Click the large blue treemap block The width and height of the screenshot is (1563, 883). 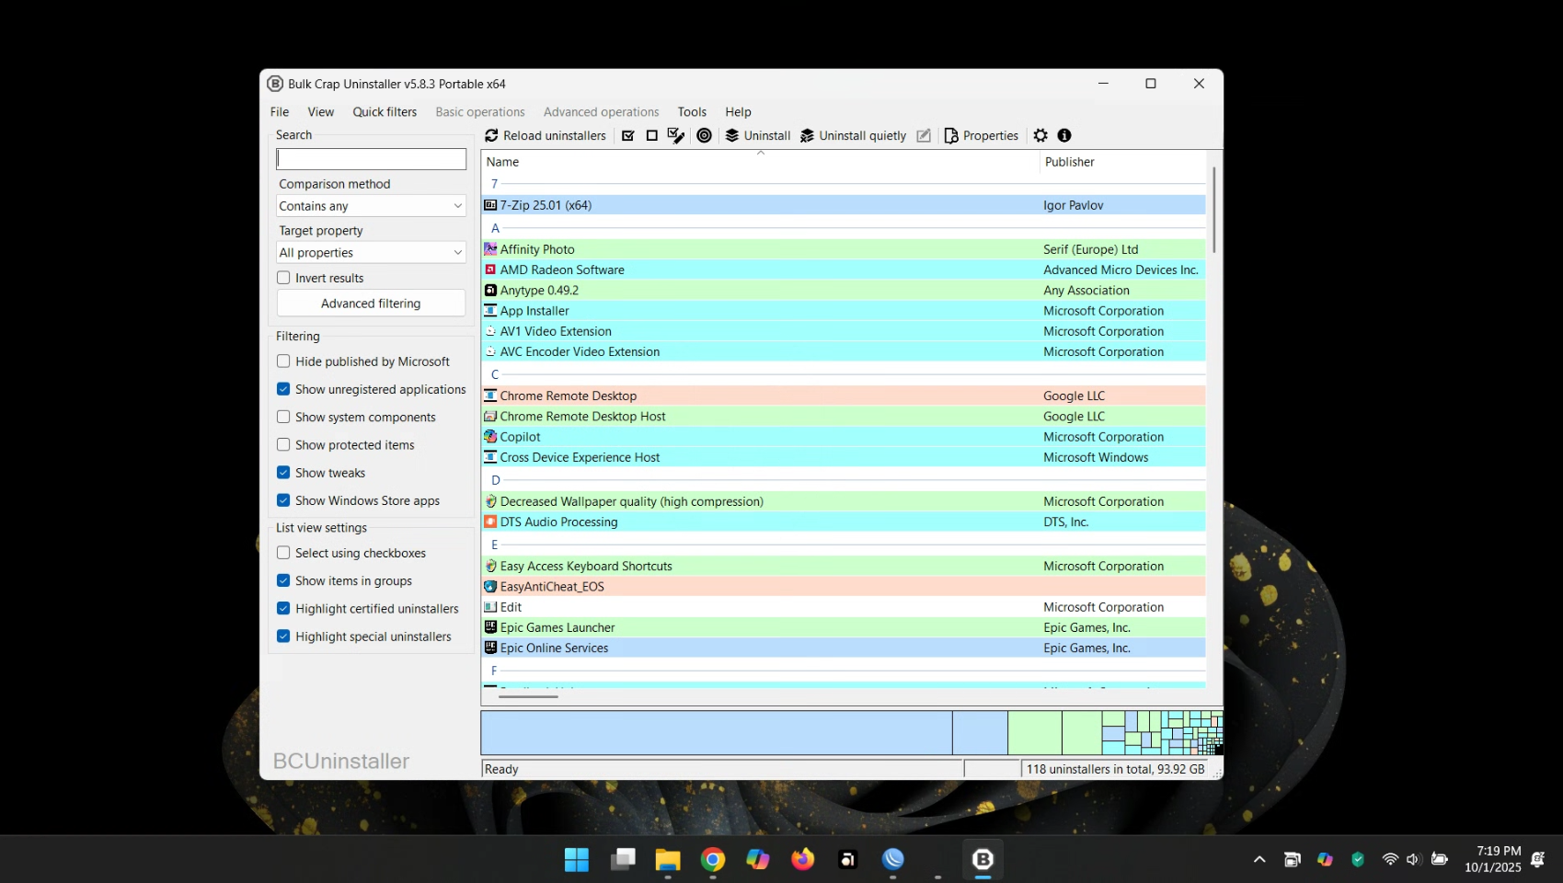coord(716,733)
